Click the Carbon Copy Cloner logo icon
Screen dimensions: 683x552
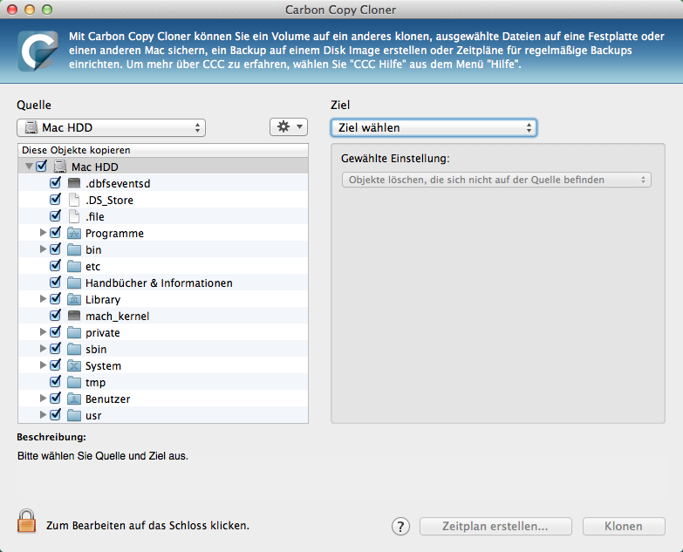[x=38, y=51]
